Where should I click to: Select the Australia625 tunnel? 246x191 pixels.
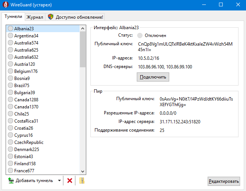43,50
